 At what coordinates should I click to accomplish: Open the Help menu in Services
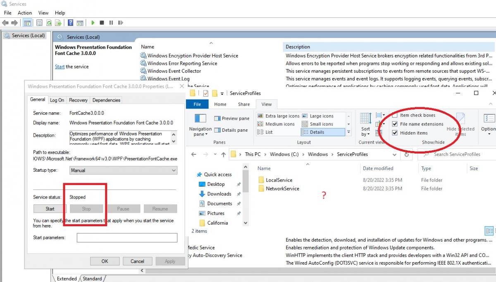tap(60, 13)
